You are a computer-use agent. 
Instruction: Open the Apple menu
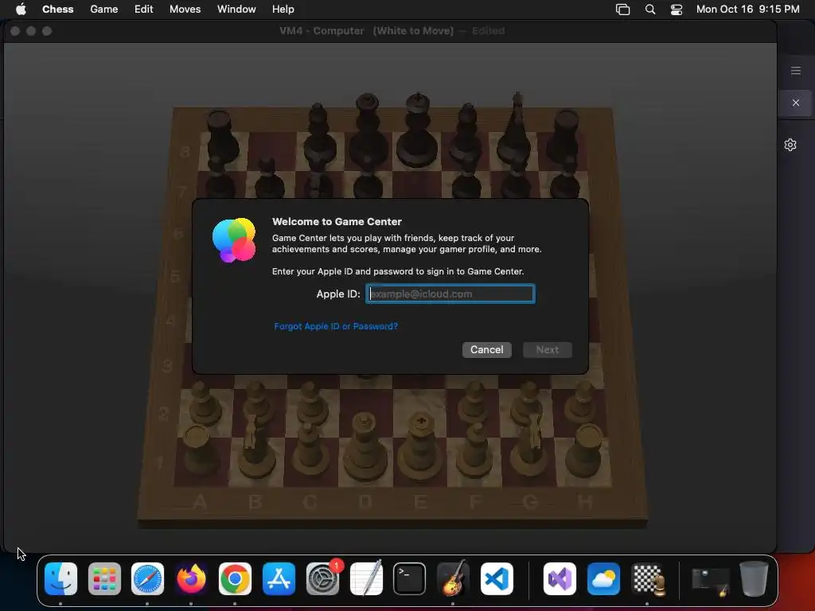(21, 10)
